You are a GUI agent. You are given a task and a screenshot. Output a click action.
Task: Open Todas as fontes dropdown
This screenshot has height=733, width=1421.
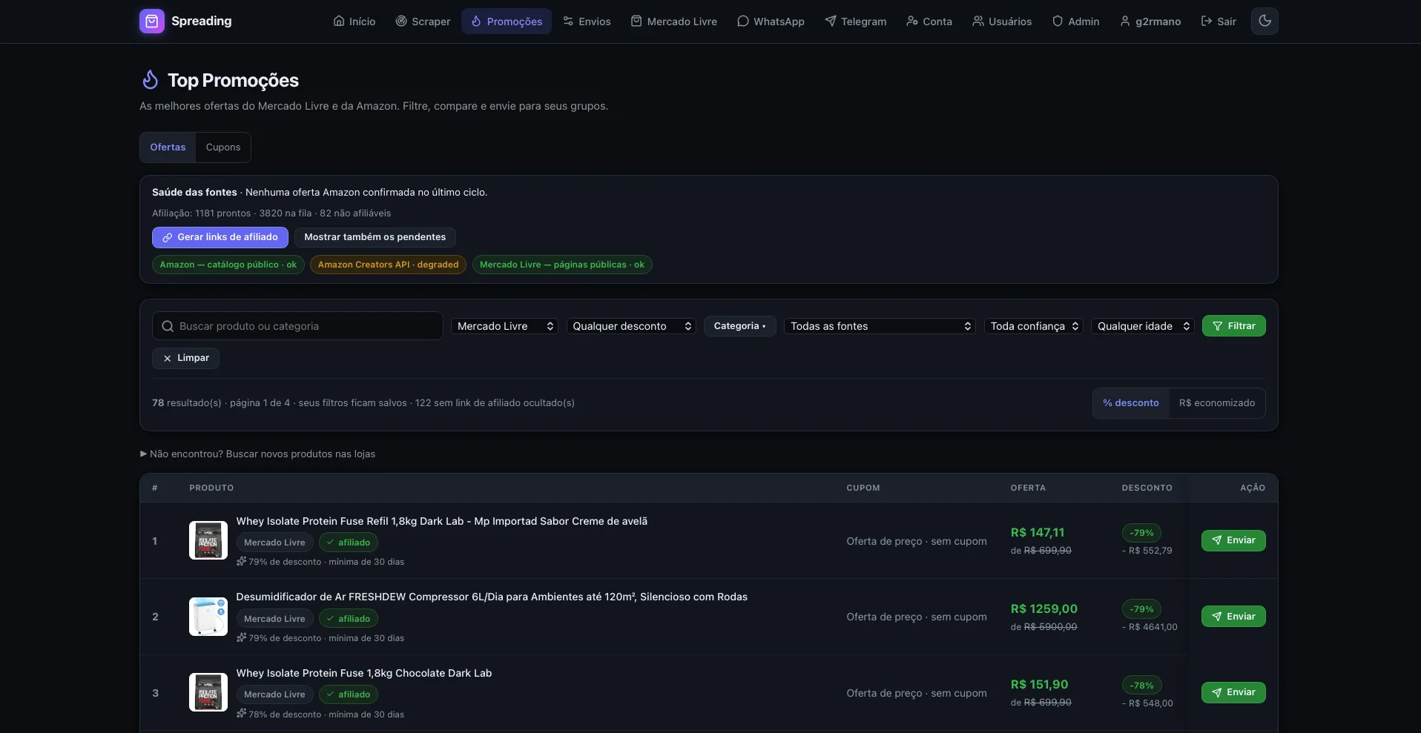click(880, 326)
